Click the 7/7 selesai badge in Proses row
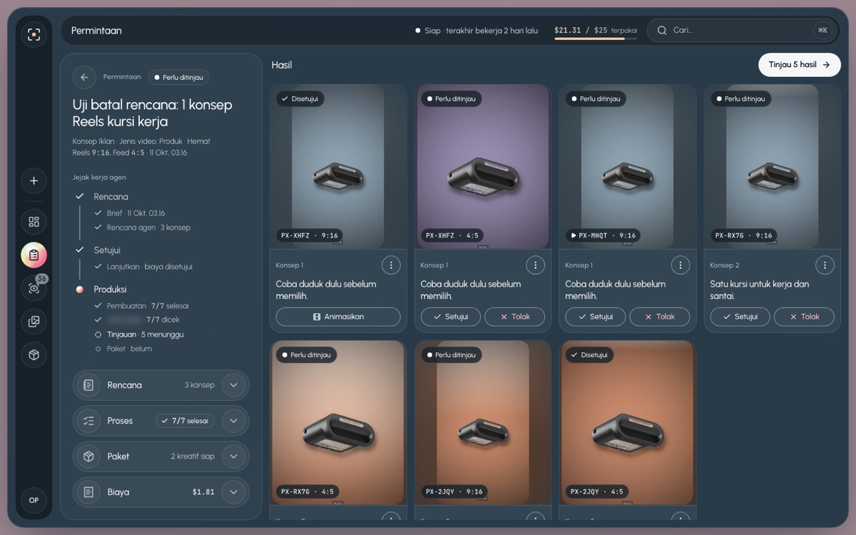The image size is (856, 535). pyautogui.click(x=185, y=421)
